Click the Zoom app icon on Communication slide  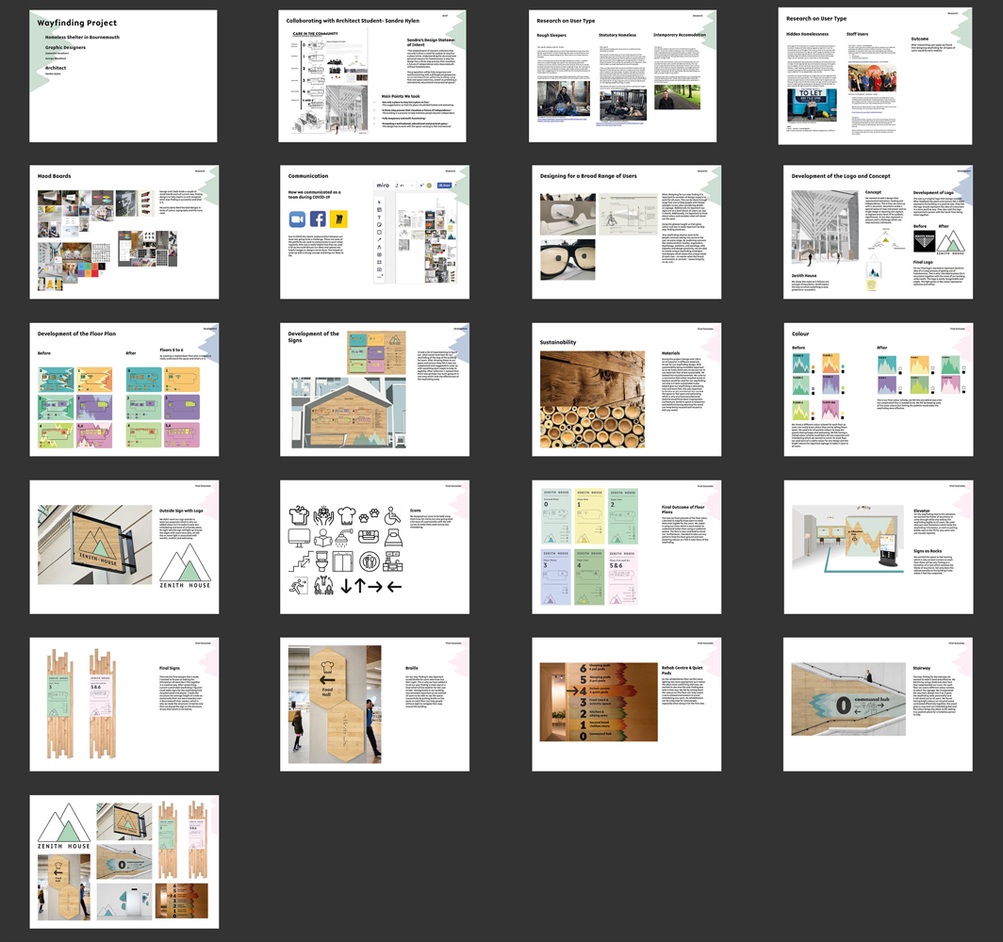(296, 219)
